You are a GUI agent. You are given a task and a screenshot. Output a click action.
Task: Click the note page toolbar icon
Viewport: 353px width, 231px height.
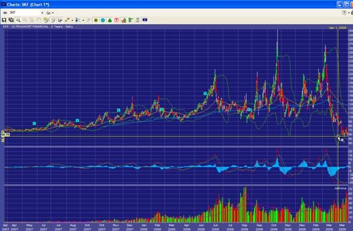pyautogui.click(x=53, y=20)
